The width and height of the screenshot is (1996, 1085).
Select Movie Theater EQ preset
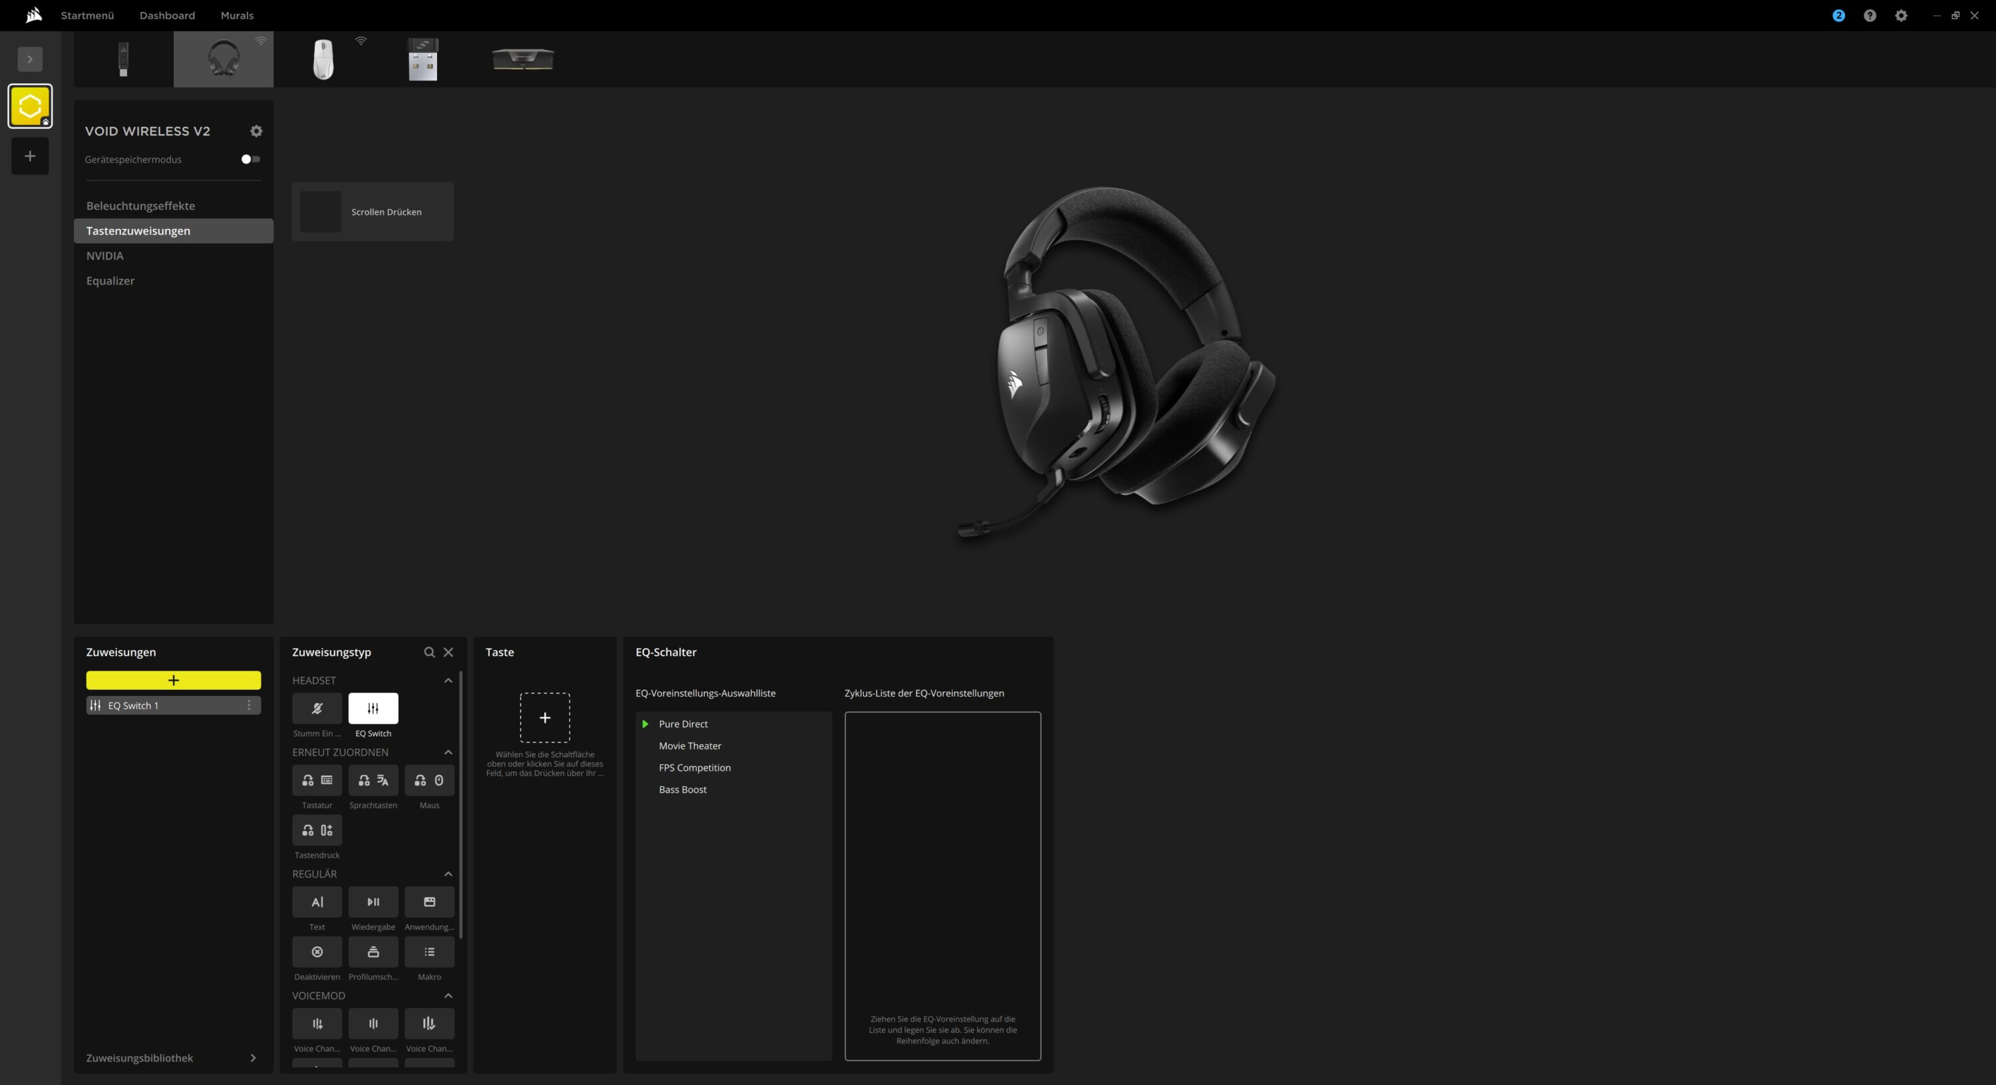coord(689,746)
